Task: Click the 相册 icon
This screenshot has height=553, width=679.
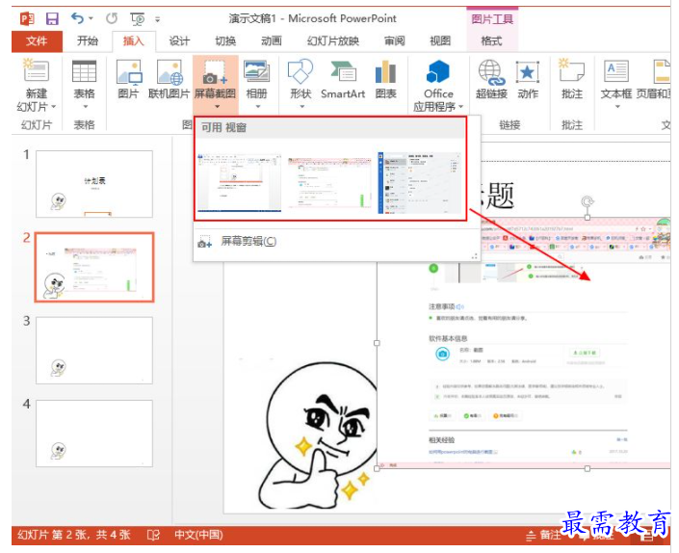Action: point(257,71)
